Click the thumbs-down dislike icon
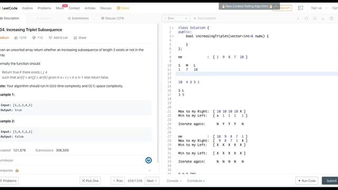The image size is (338, 190). tap(34, 37)
